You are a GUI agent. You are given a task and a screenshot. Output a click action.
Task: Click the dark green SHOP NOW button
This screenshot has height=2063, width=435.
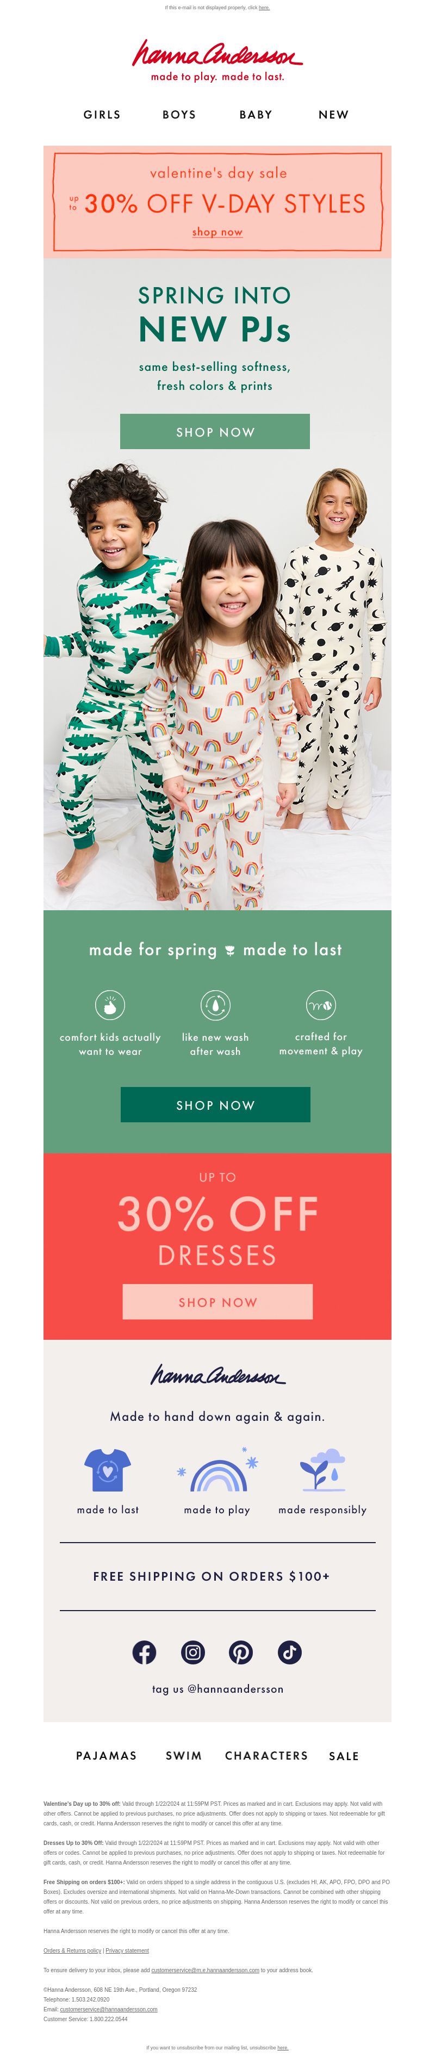click(x=215, y=1104)
